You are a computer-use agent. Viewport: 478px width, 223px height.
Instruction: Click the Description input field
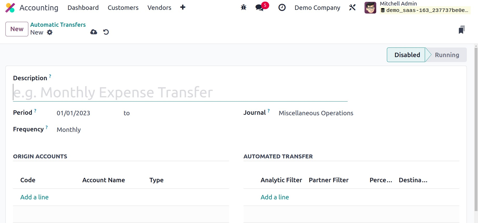click(x=180, y=93)
